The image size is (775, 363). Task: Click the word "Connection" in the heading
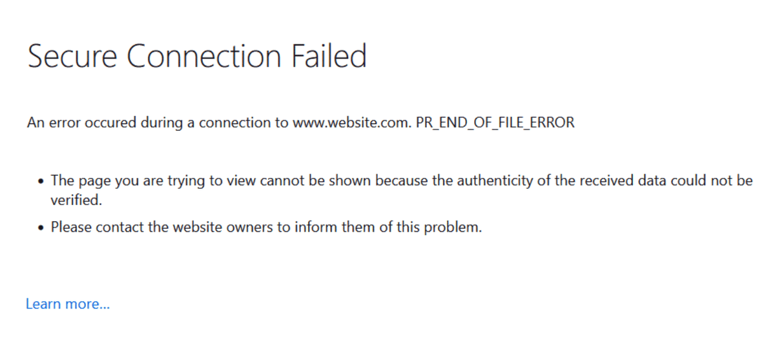coord(204,56)
